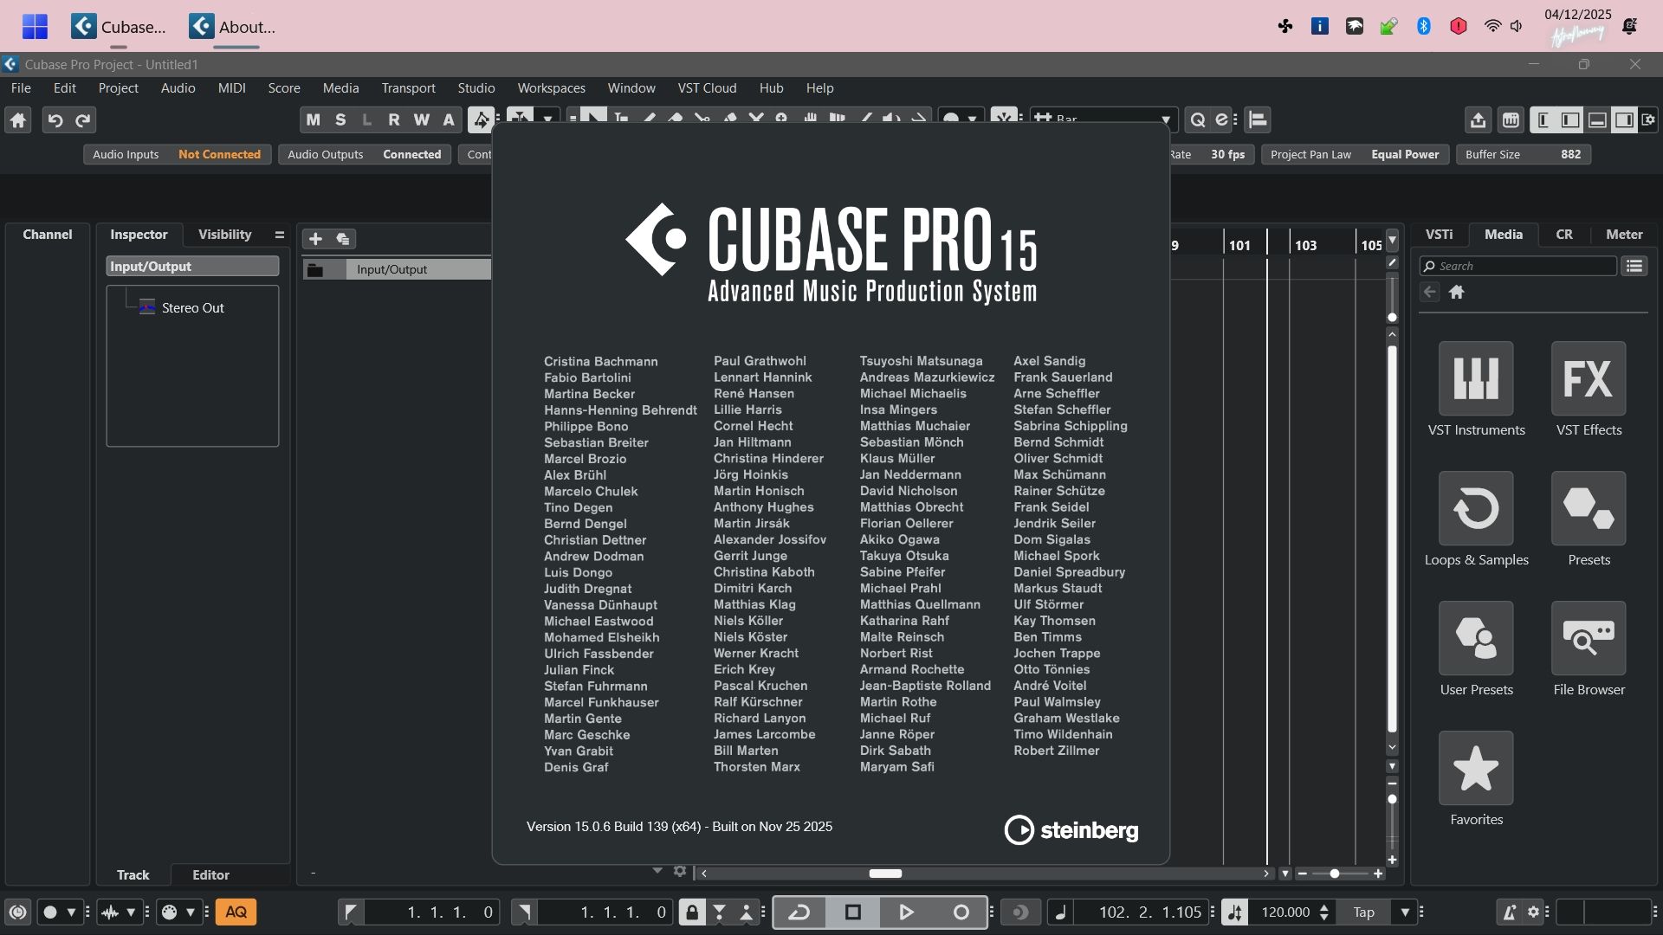The image size is (1663, 935).
Task: Click the Export/Share upload icon
Action: 1478,120
